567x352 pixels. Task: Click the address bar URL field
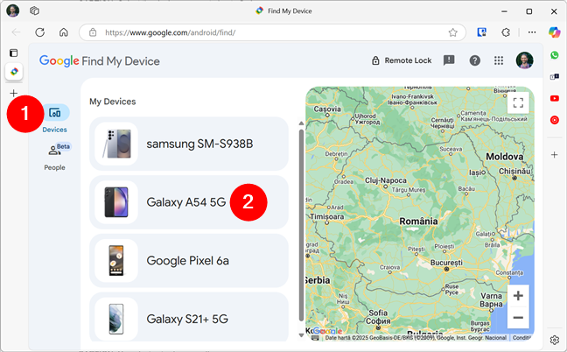click(x=272, y=32)
